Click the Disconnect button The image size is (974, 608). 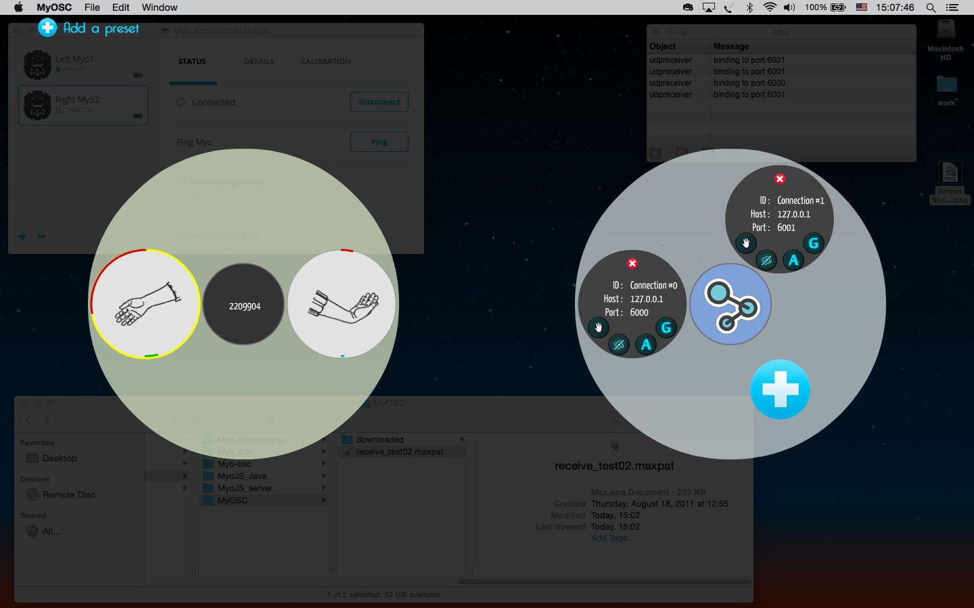pyautogui.click(x=379, y=102)
